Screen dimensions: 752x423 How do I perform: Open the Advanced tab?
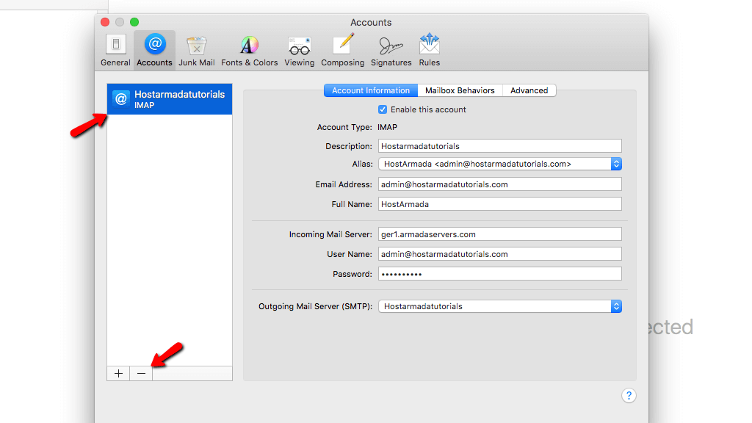coord(529,90)
